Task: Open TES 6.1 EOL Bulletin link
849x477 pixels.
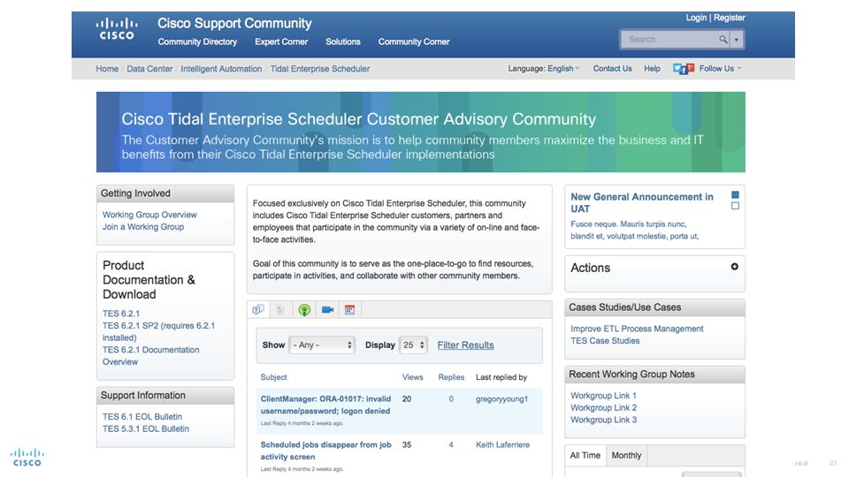Action: (142, 416)
